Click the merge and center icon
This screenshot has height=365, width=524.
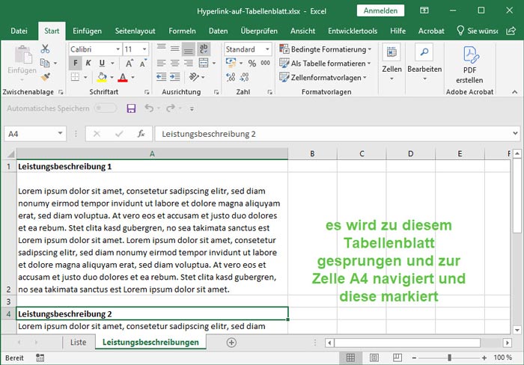click(x=204, y=63)
